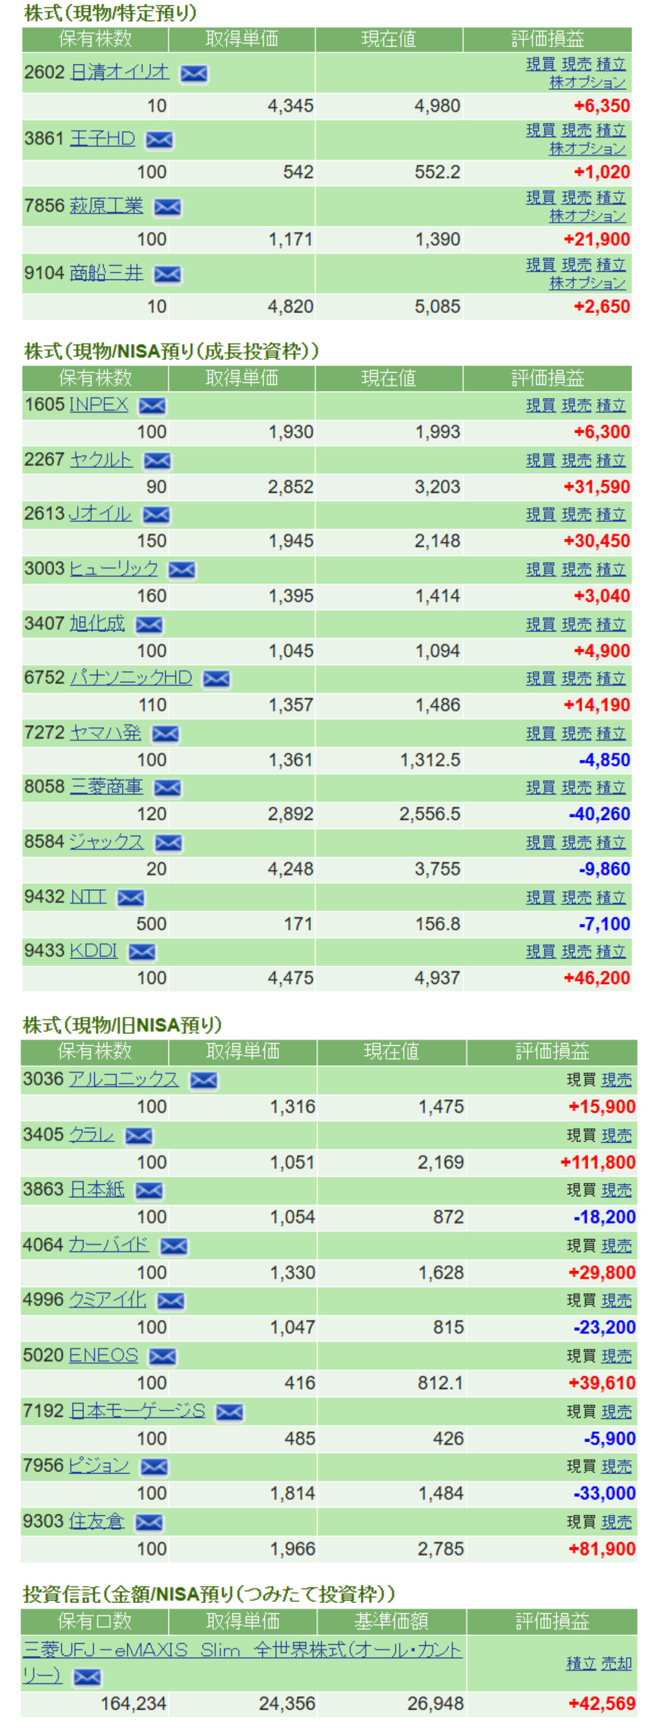This screenshot has height=1733, width=650.
Task: Open 株オプション for 王子HD
Action: (x=587, y=149)
